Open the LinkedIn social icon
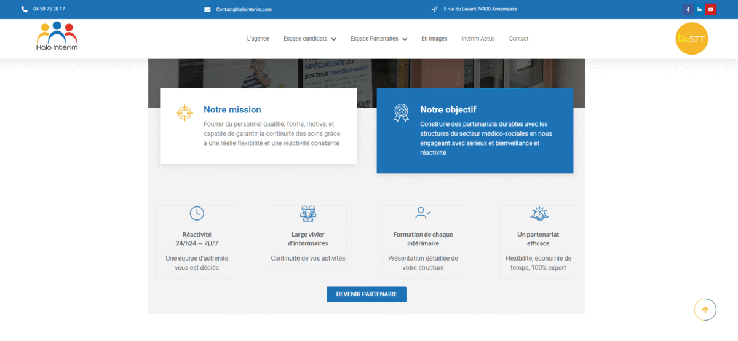Screen dimensions: 738x341 pyautogui.click(x=699, y=9)
